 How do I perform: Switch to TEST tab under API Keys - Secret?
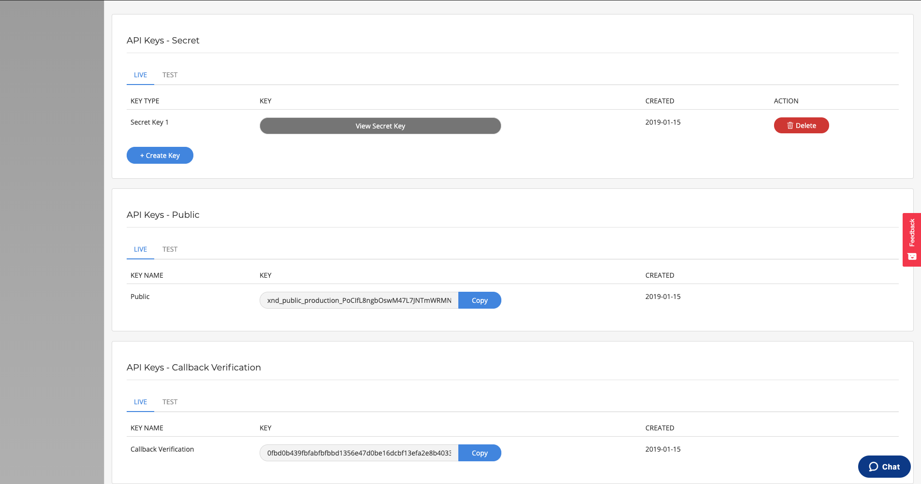coord(170,75)
